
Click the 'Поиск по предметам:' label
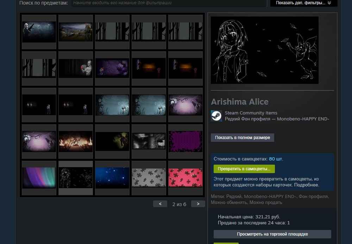[44, 3]
